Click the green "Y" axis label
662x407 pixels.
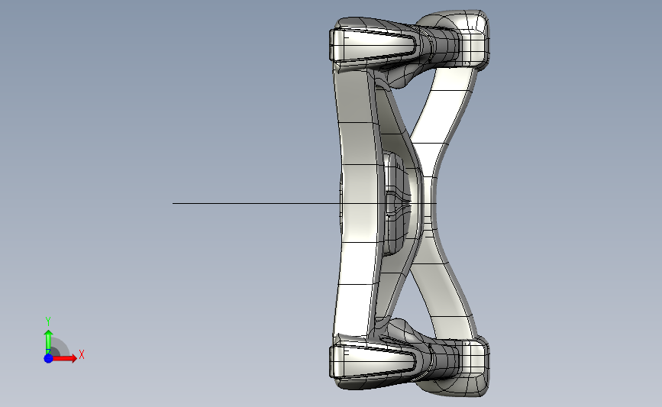click(48, 321)
